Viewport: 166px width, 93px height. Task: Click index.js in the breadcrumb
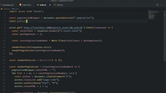tap(6, 9)
